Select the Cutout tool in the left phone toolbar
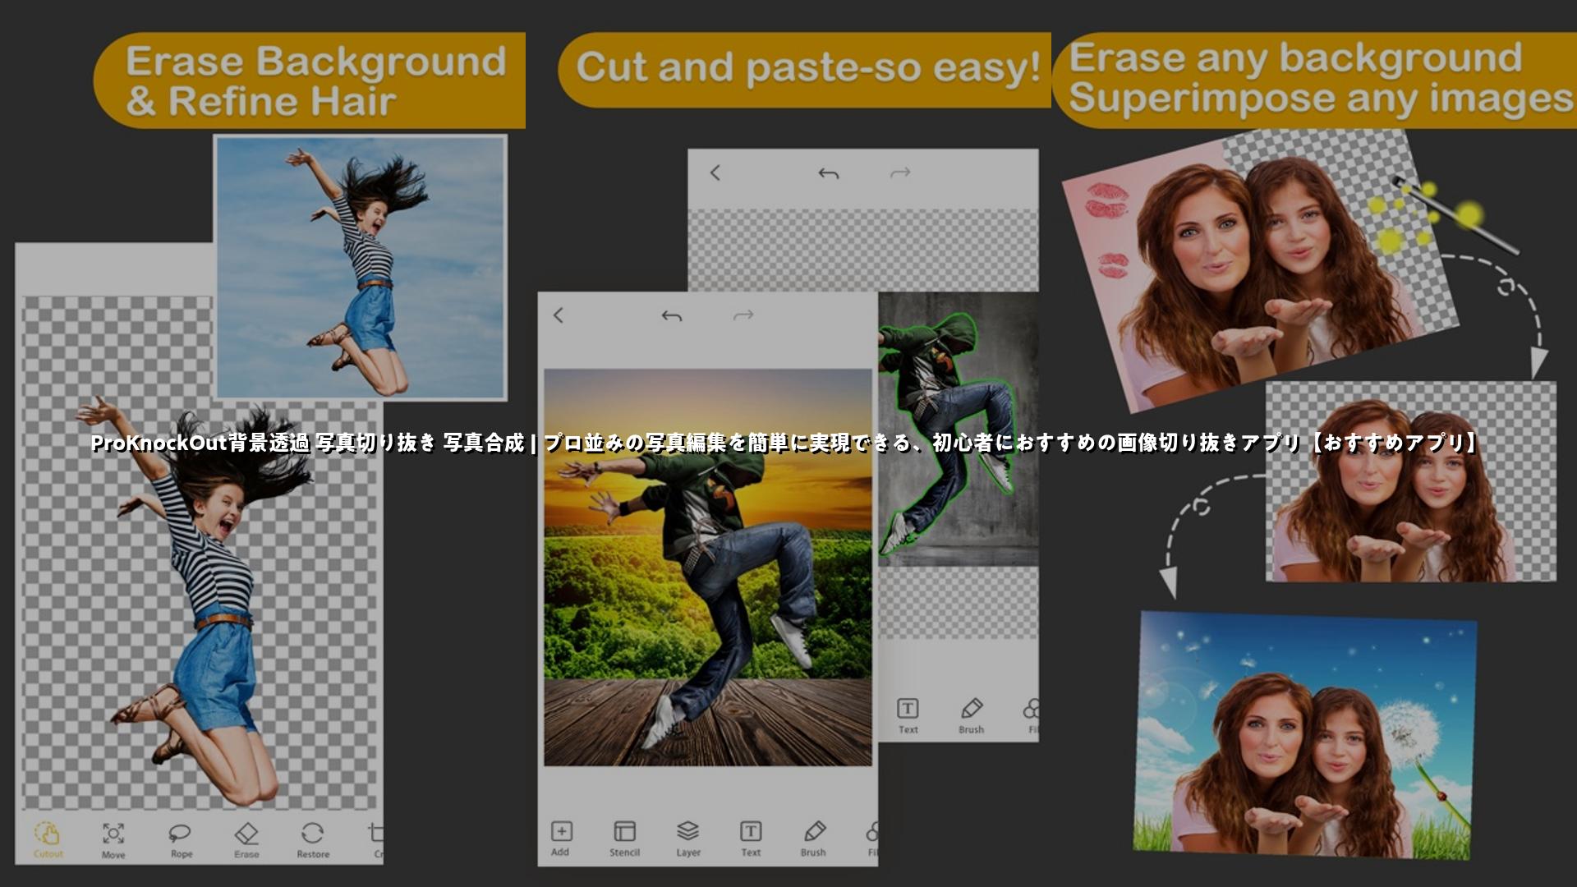The height and width of the screenshot is (887, 1577). coord(48,840)
